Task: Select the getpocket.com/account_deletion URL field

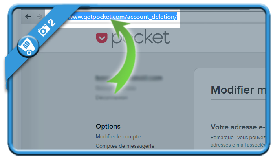Action: [x=112, y=17]
